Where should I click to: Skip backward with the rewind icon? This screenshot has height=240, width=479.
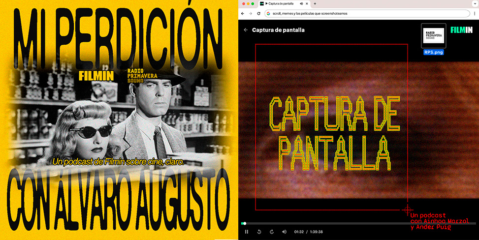259,232
